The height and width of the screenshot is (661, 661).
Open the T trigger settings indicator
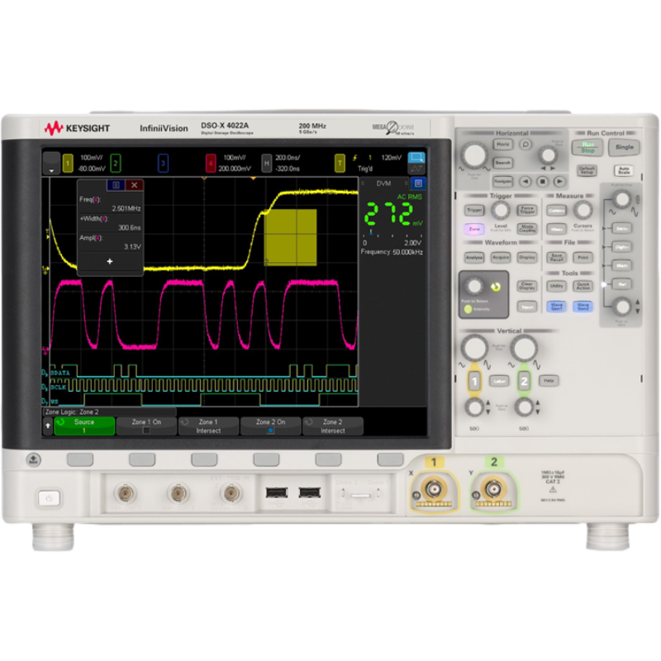coord(340,163)
